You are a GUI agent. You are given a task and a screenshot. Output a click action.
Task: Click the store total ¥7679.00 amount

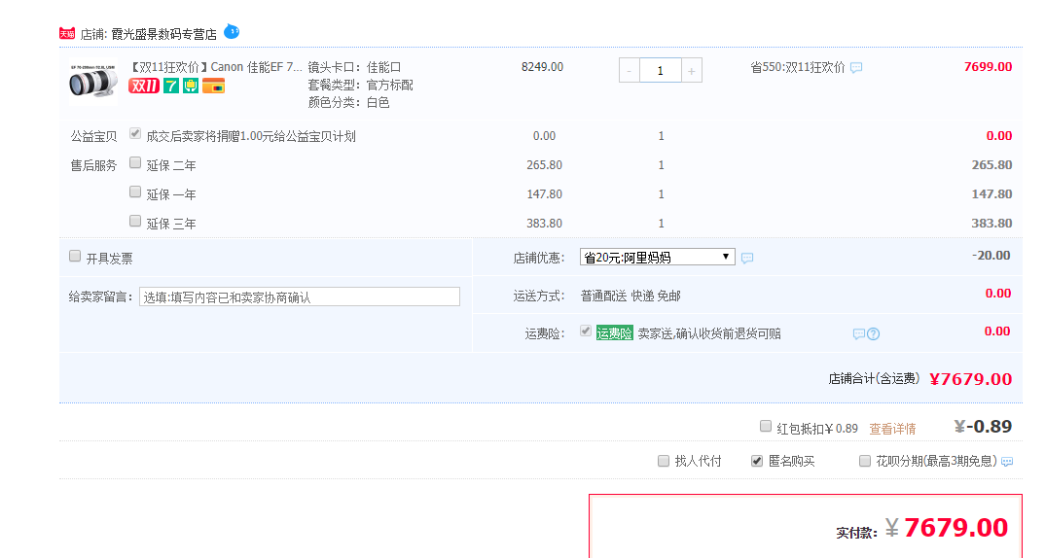point(970,379)
